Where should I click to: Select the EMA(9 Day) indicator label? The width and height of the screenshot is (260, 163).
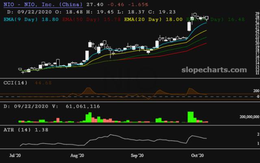click(24, 19)
